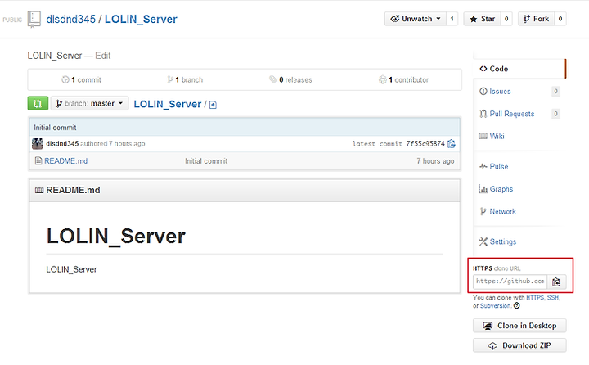589x365 pixels.
Task: Click the HTTPS clone URL field
Action: [x=510, y=282]
